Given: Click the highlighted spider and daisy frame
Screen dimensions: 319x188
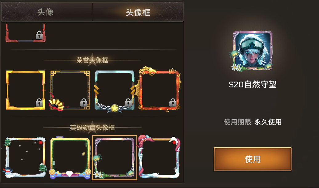Looking at the screenshot, I should click(x=115, y=158).
